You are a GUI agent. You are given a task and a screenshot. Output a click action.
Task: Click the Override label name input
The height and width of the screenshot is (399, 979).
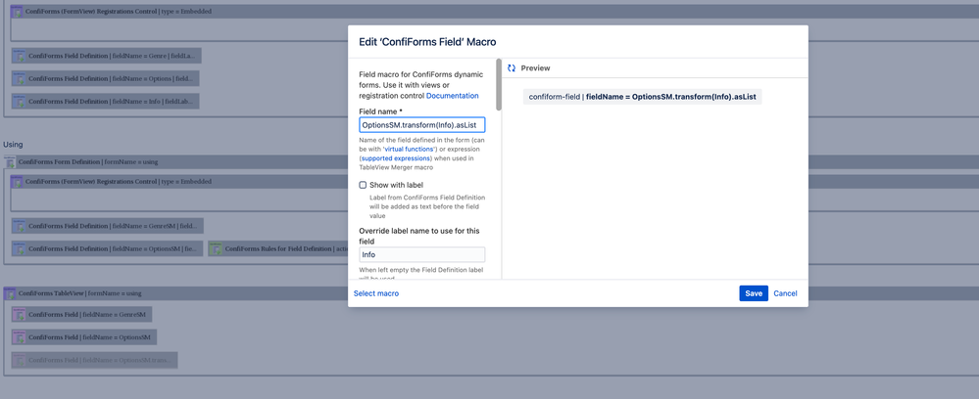pos(422,254)
